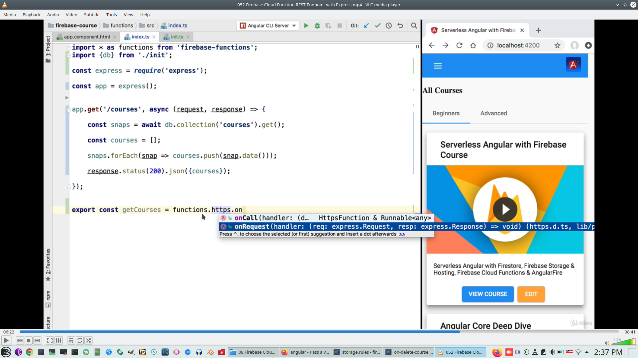Toggle fullscreen video mode

[x=50, y=340]
